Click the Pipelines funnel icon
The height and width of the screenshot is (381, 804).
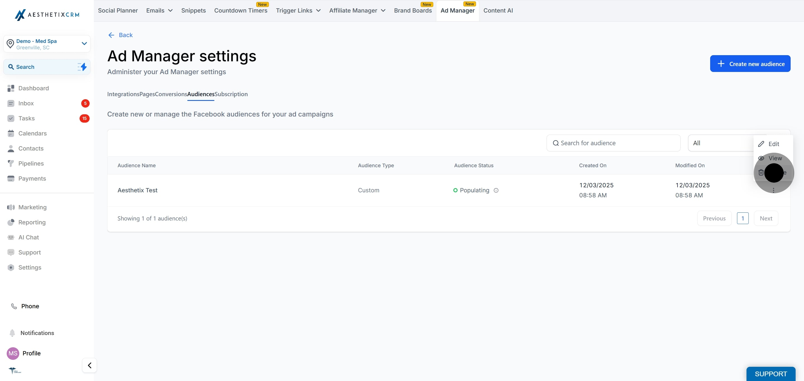click(11, 164)
